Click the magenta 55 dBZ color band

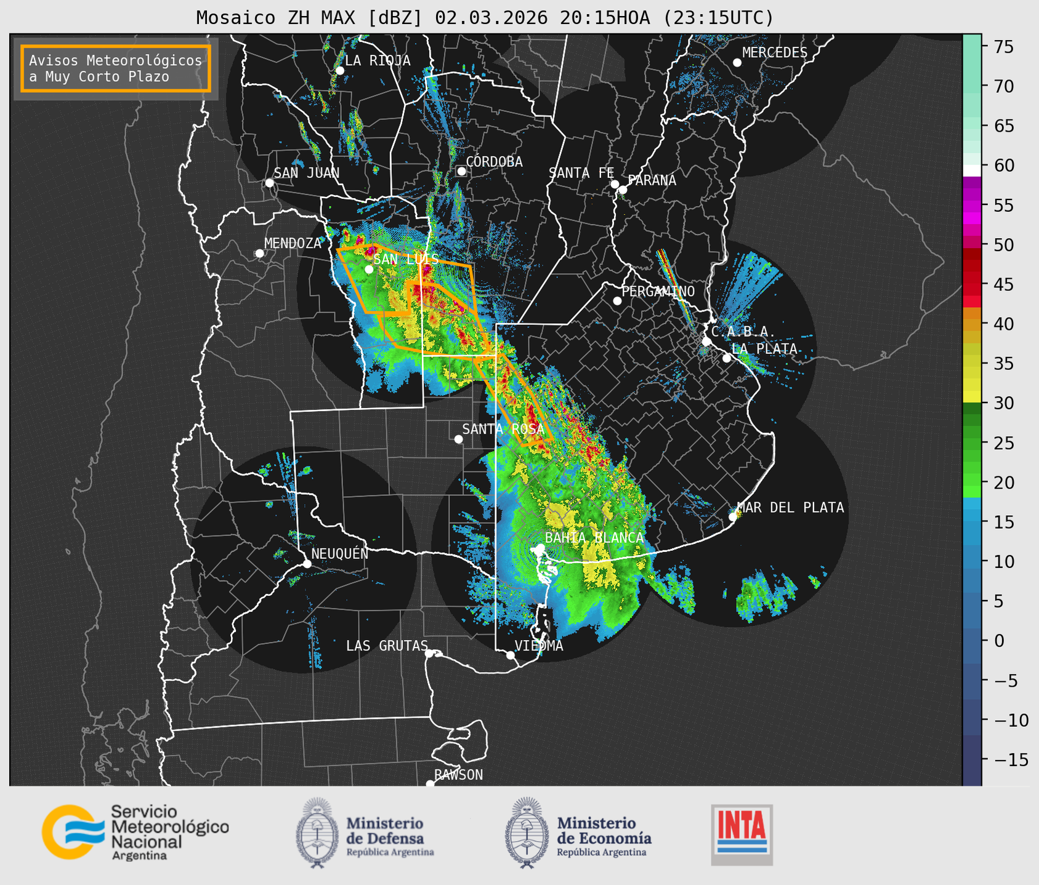[x=971, y=205]
